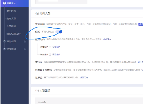Click 设置定向 link for 店铺定向
This screenshot has width=143, height=104.
pos(56,47)
